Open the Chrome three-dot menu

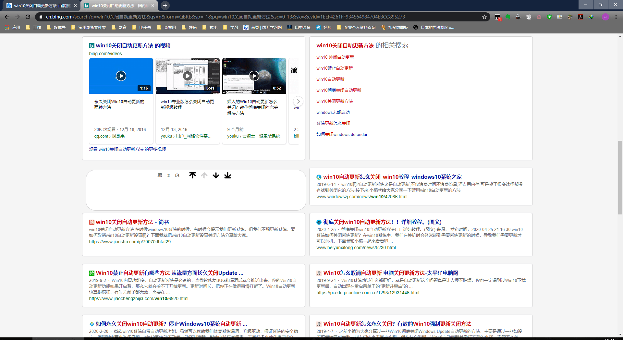click(x=616, y=17)
